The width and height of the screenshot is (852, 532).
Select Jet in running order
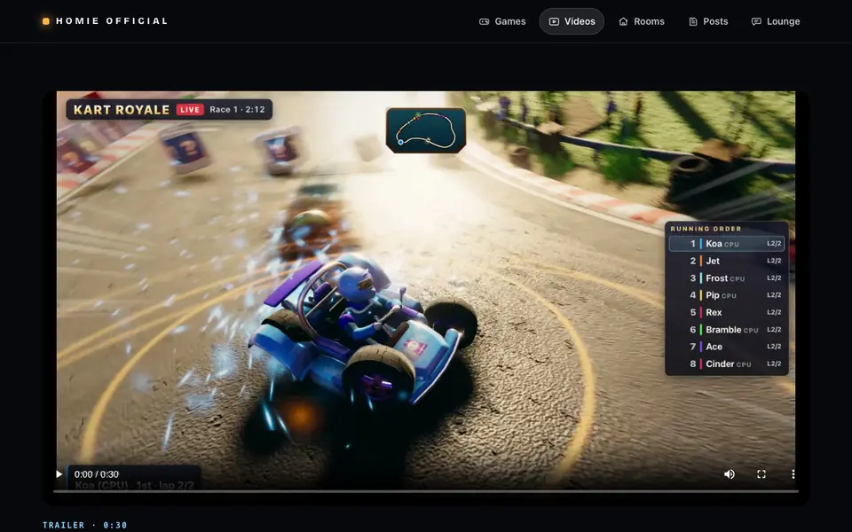(x=727, y=261)
